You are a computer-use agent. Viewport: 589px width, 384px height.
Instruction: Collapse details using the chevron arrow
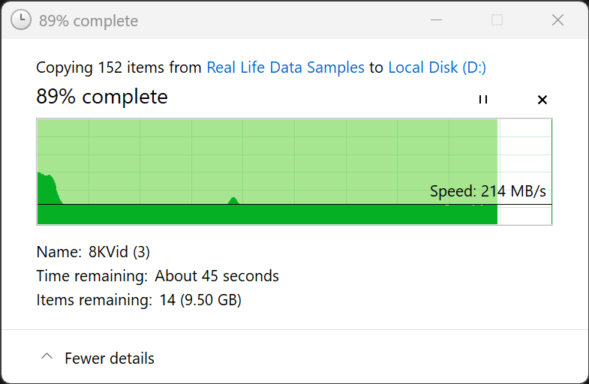coord(47,358)
